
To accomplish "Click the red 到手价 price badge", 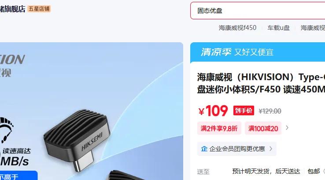I will pos(244,110).
